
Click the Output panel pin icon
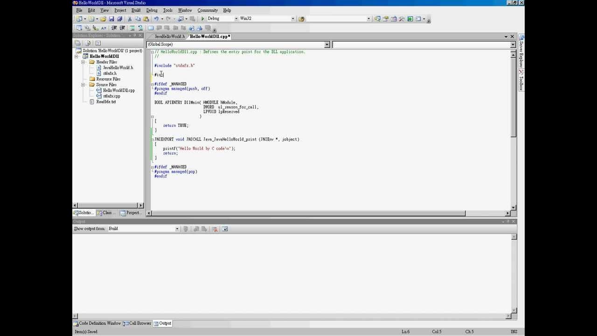pyautogui.click(x=508, y=221)
